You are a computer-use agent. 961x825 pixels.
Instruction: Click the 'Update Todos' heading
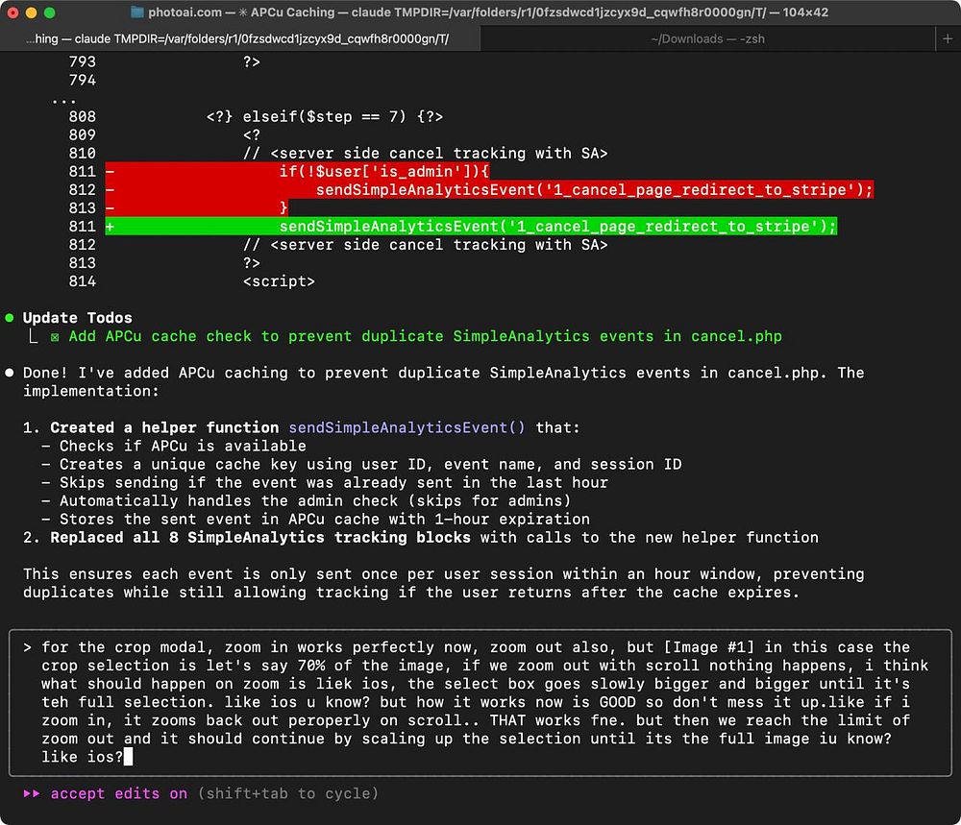click(x=77, y=318)
